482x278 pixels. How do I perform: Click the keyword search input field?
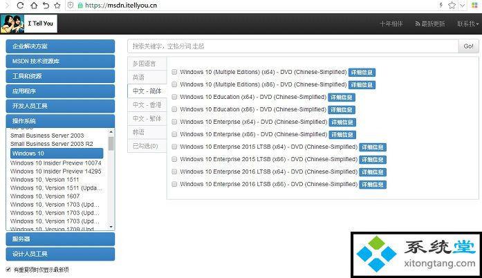tap(293, 46)
